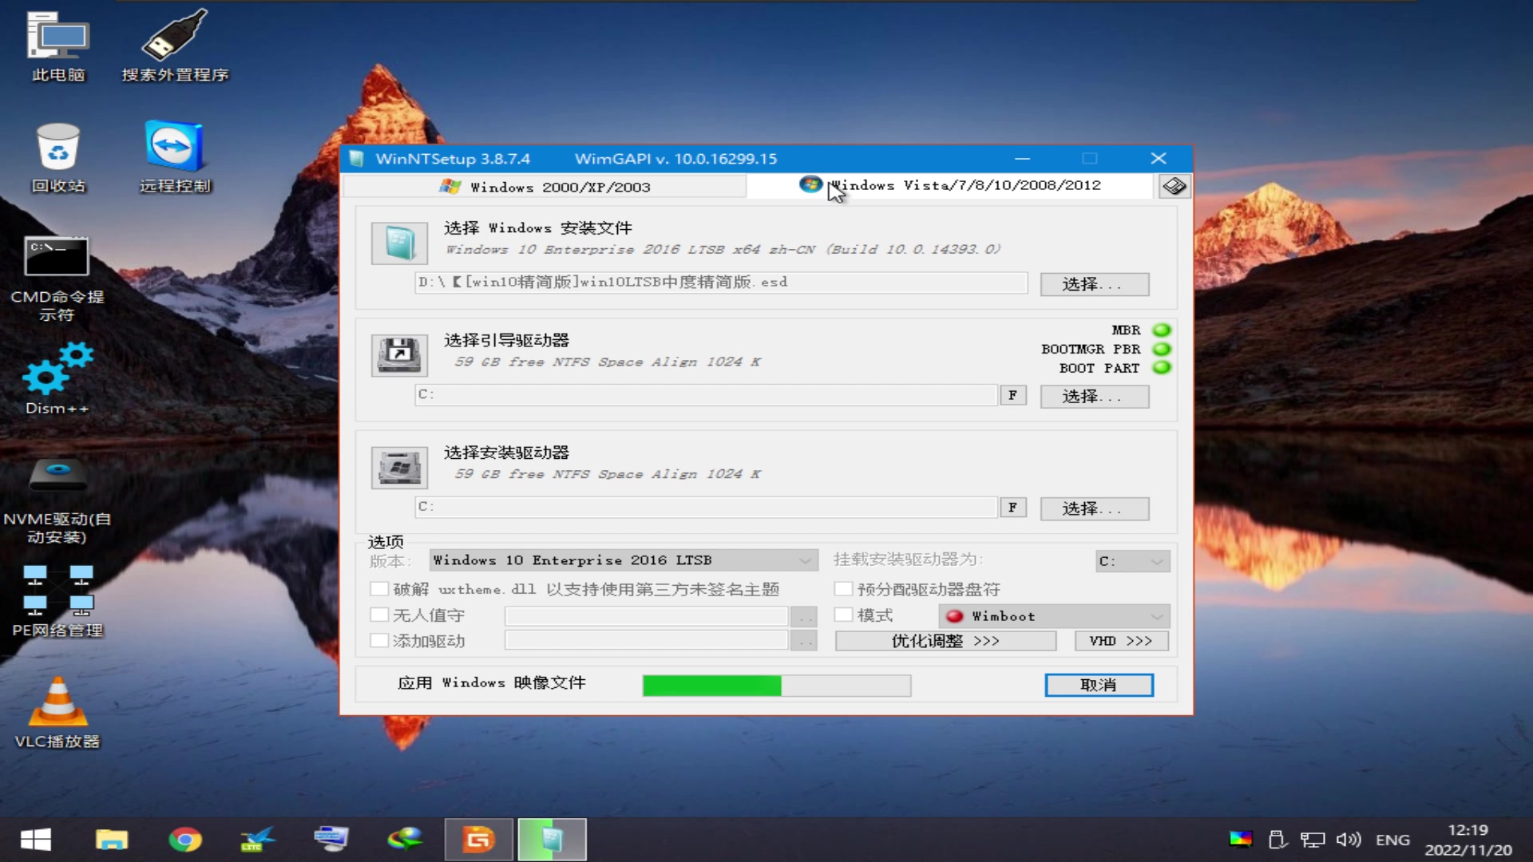Browse button next to 添加驱动 field
The width and height of the screenshot is (1533, 862).
[x=803, y=641]
